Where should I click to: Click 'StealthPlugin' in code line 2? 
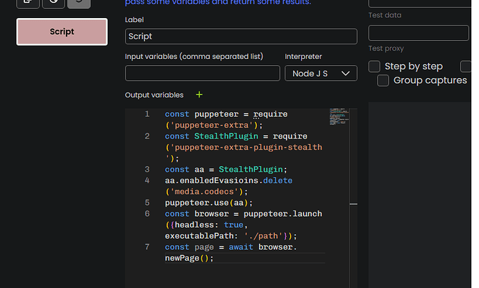click(226, 136)
